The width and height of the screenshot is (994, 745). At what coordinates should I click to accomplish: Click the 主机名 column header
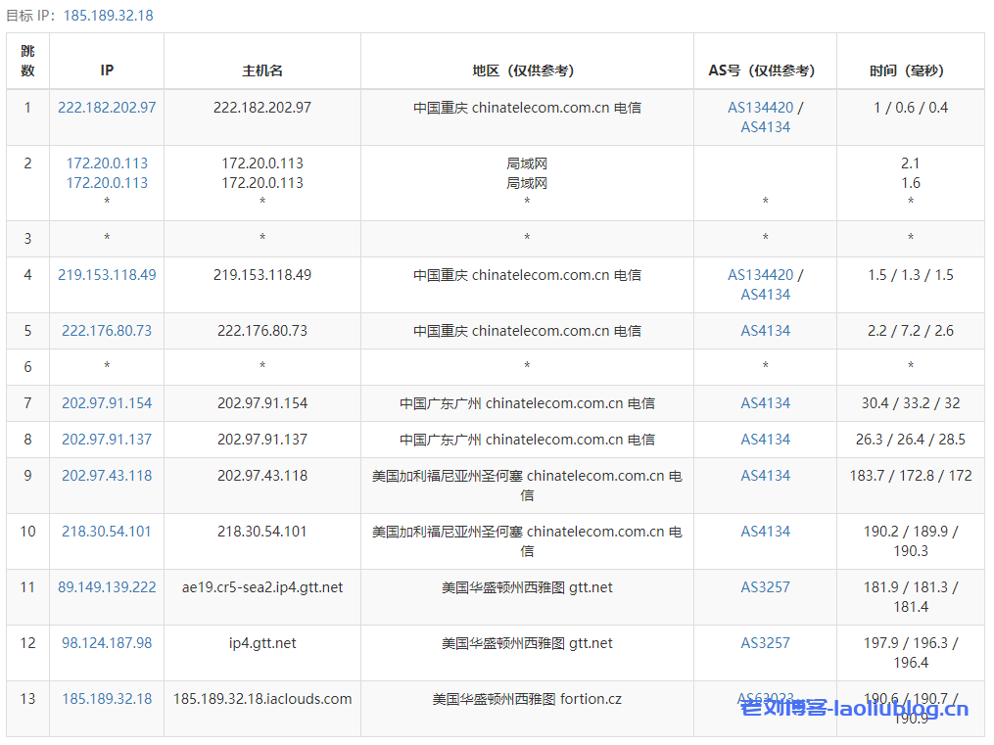pyautogui.click(x=262, y=70)
